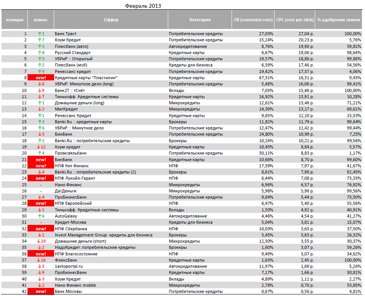The height and width of the screenshot is (296, 365).
Task: Click the change indicator '↓29'
Action: coord(41,241)
